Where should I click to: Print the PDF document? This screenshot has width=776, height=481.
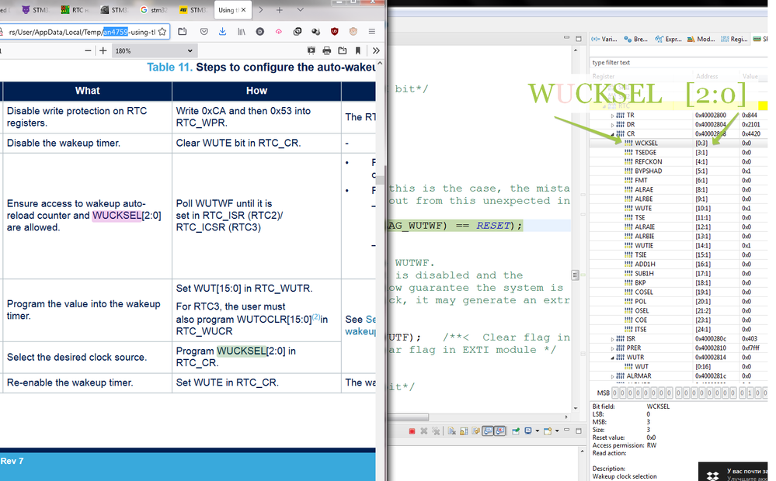click(x=326, y=50)
